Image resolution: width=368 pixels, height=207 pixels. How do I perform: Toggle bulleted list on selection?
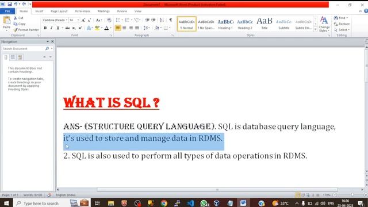118,20
